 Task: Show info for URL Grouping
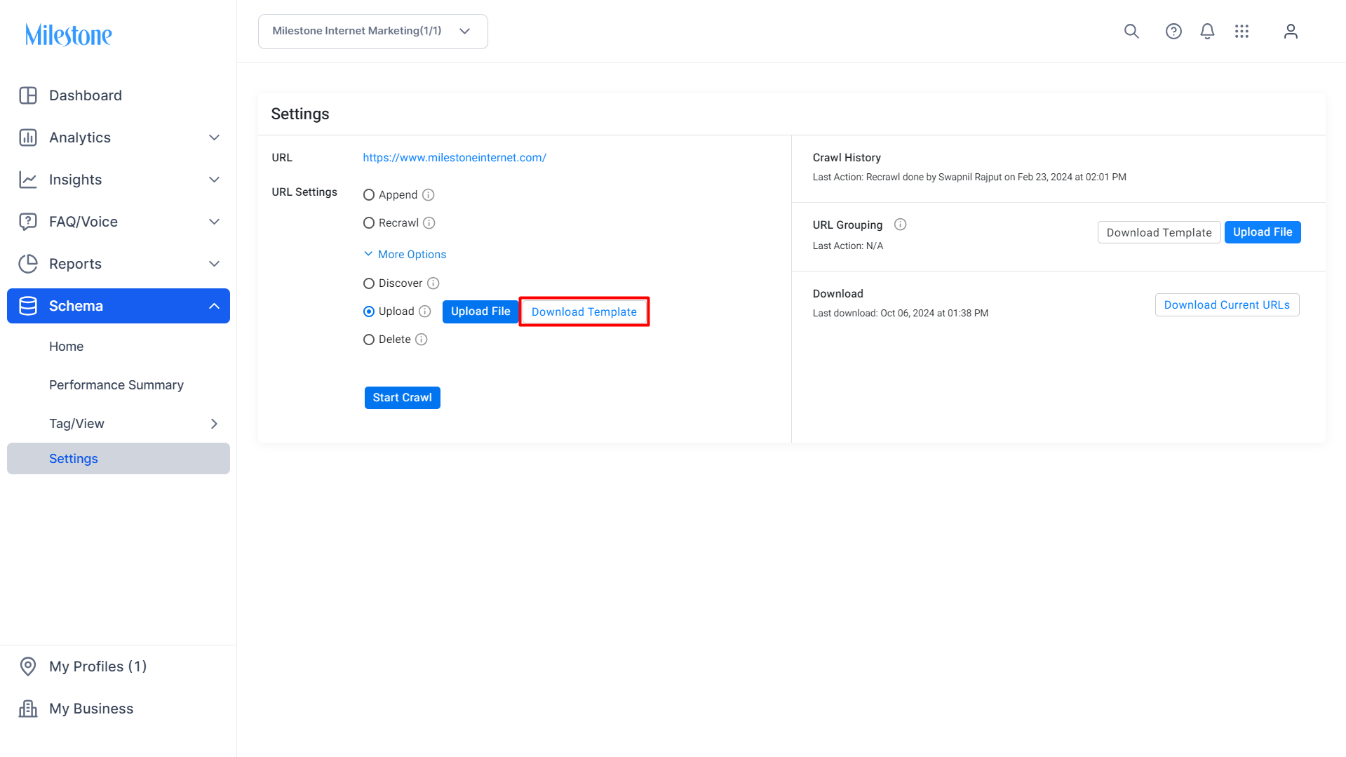coord(901,225)
